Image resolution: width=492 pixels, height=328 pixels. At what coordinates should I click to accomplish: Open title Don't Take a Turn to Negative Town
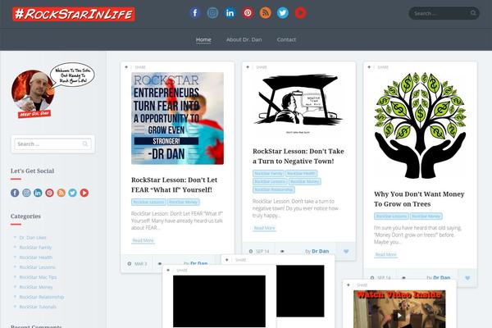click(298, 156)
